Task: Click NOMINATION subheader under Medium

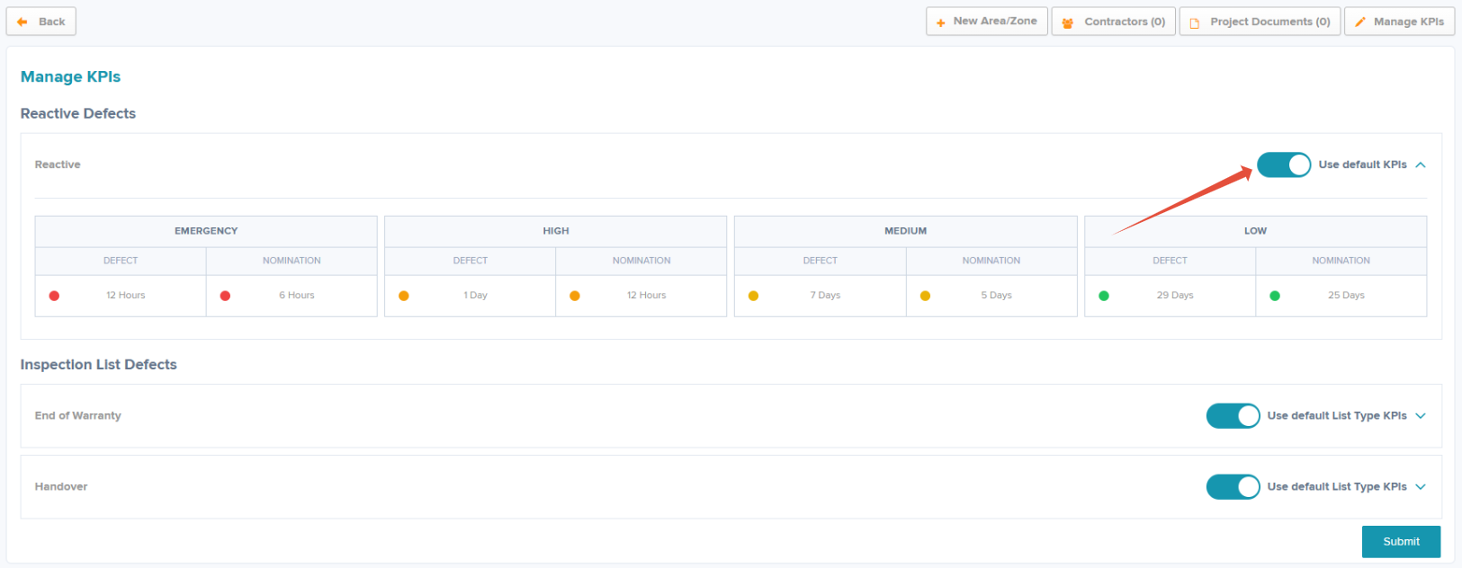Action: [991, 261]
